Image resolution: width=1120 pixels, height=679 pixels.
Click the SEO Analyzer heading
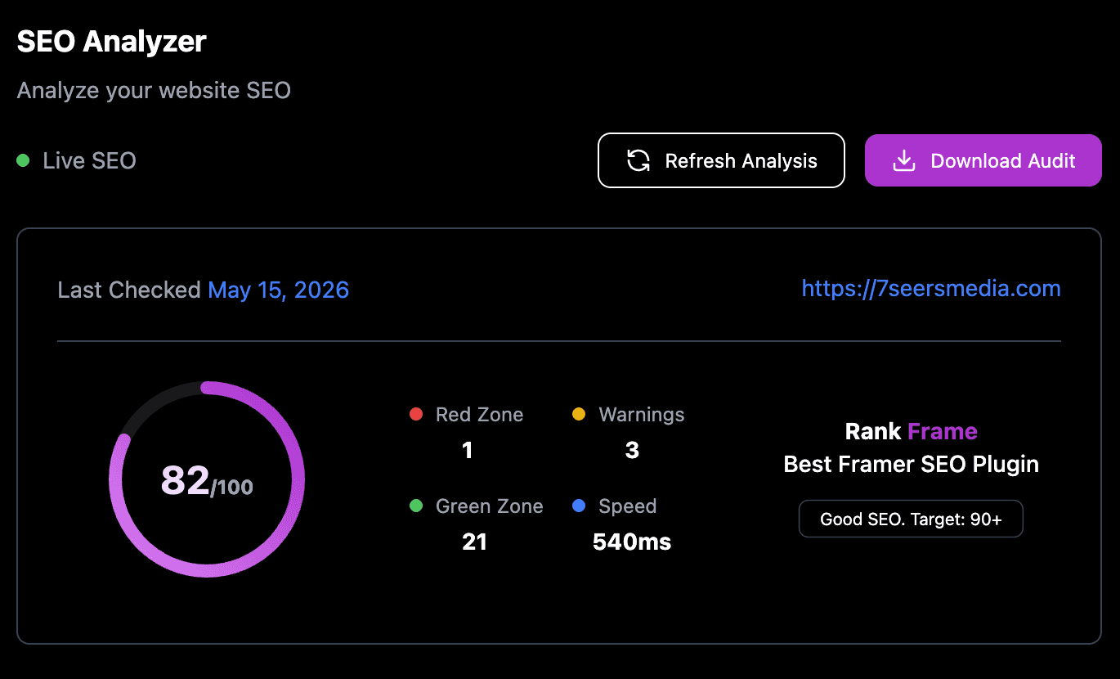(x=111, y=41)
